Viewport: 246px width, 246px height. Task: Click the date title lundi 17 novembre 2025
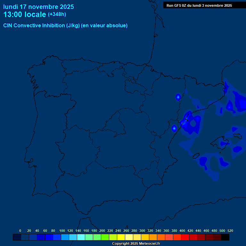tap(38, 7)
